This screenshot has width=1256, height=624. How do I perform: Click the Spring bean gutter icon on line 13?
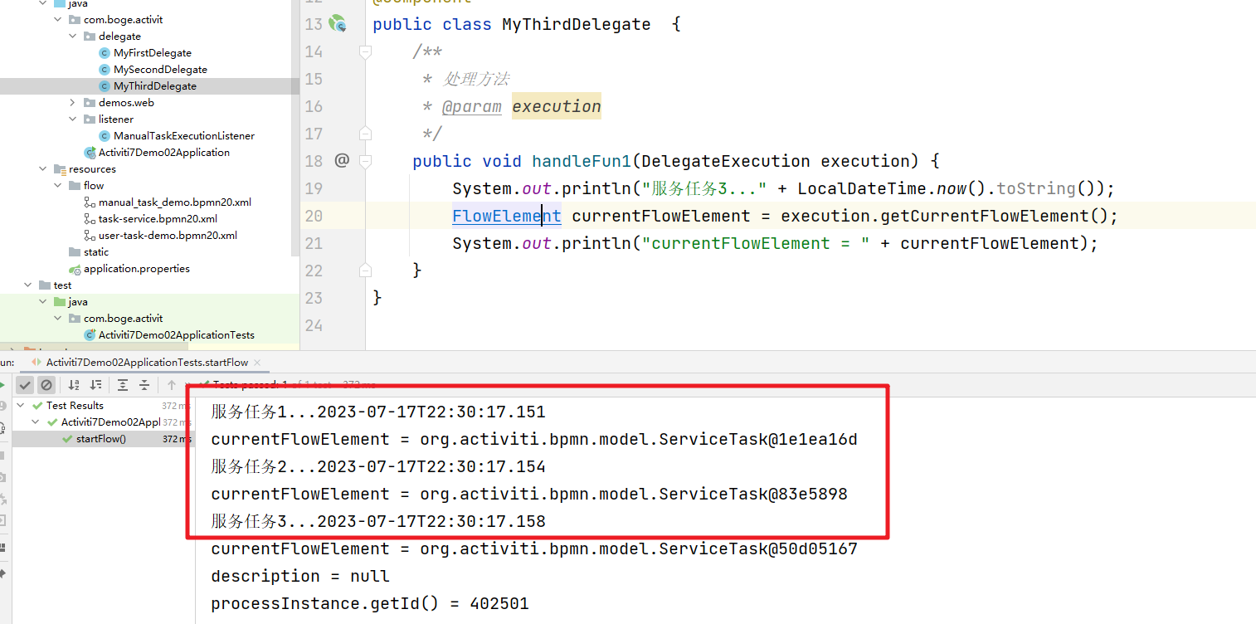pos(337,24)
